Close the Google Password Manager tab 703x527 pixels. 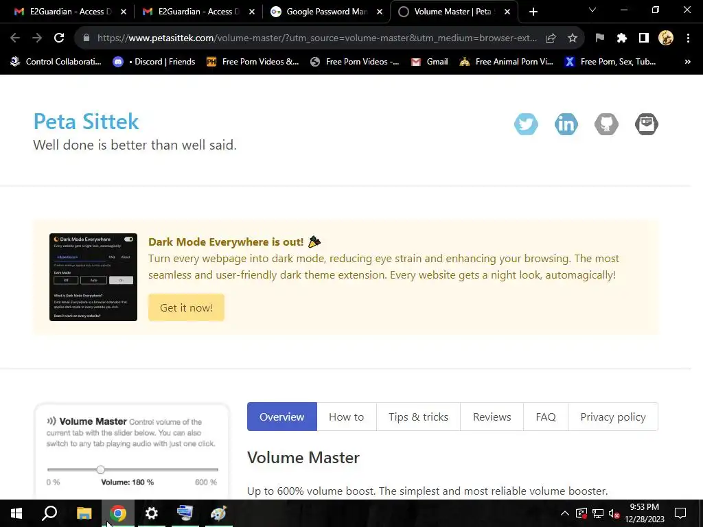pyautogui.click(x=380, y=12)
